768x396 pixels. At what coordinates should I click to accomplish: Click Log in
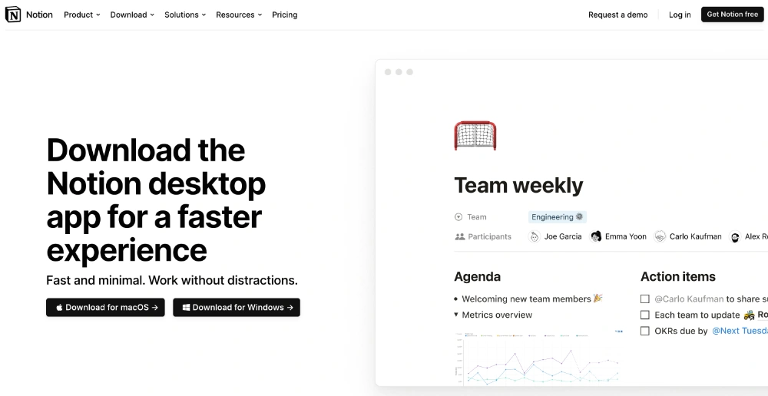click(x=680, y=15)
